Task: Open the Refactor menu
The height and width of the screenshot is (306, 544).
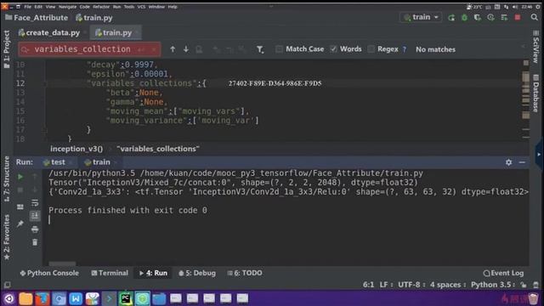Action: coord(101,7)
